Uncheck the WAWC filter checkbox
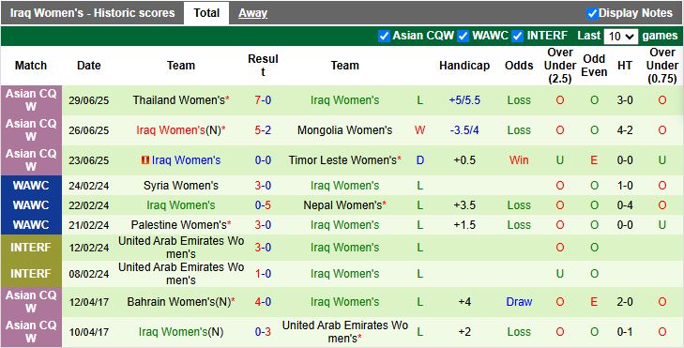This screenshot has width=684, height=348. [x=464, y=36]
